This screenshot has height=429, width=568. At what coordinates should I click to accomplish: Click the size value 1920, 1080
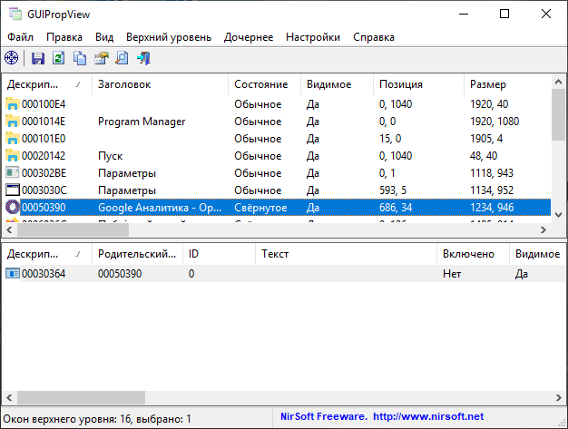(x=495, y=122)
